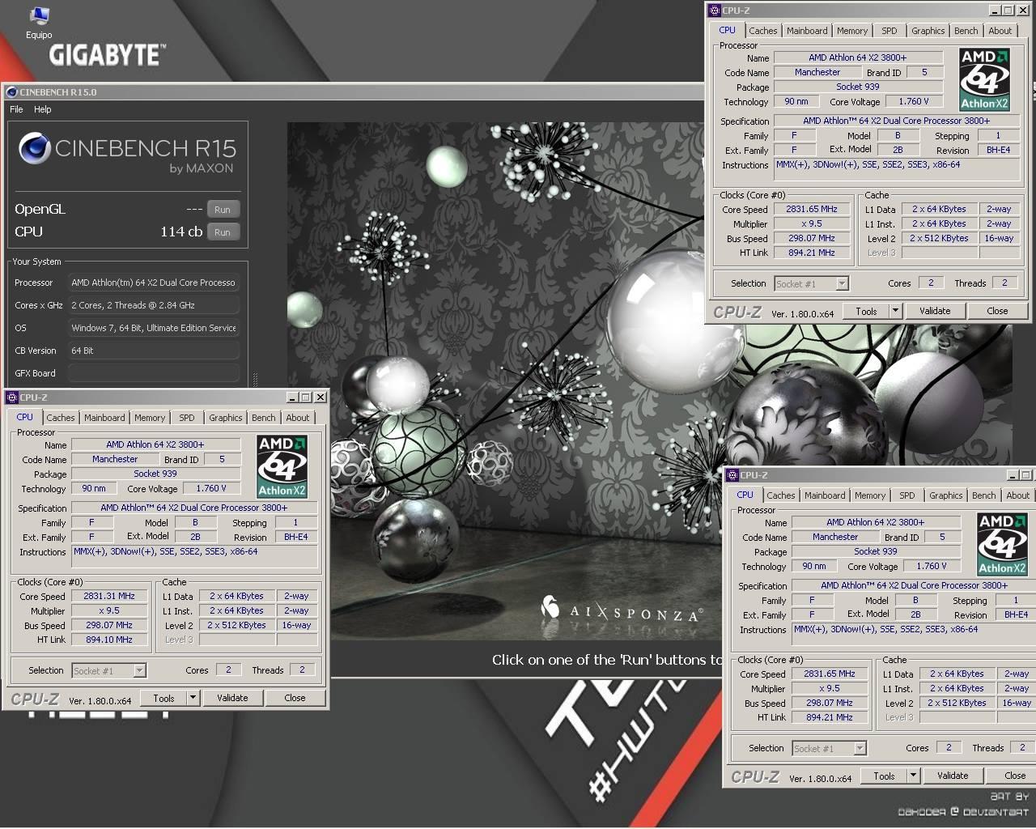Viewport: 1036px width, 829px height.
Task: Open SPD tab in lower-left CPU-Z
Action: [x=187, y=418]
